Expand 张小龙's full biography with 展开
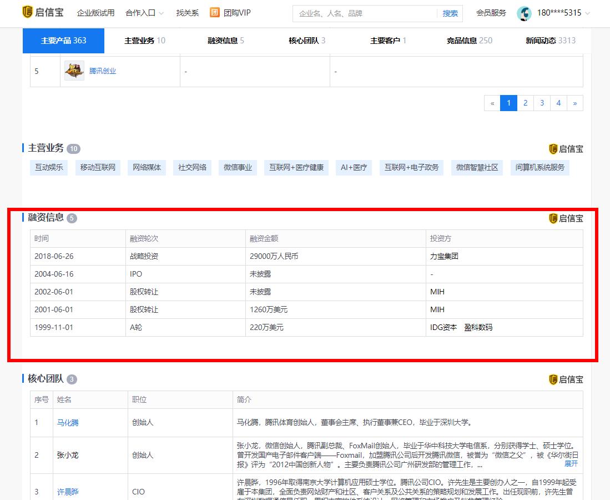The image size is (610, 500). [571, 463]
